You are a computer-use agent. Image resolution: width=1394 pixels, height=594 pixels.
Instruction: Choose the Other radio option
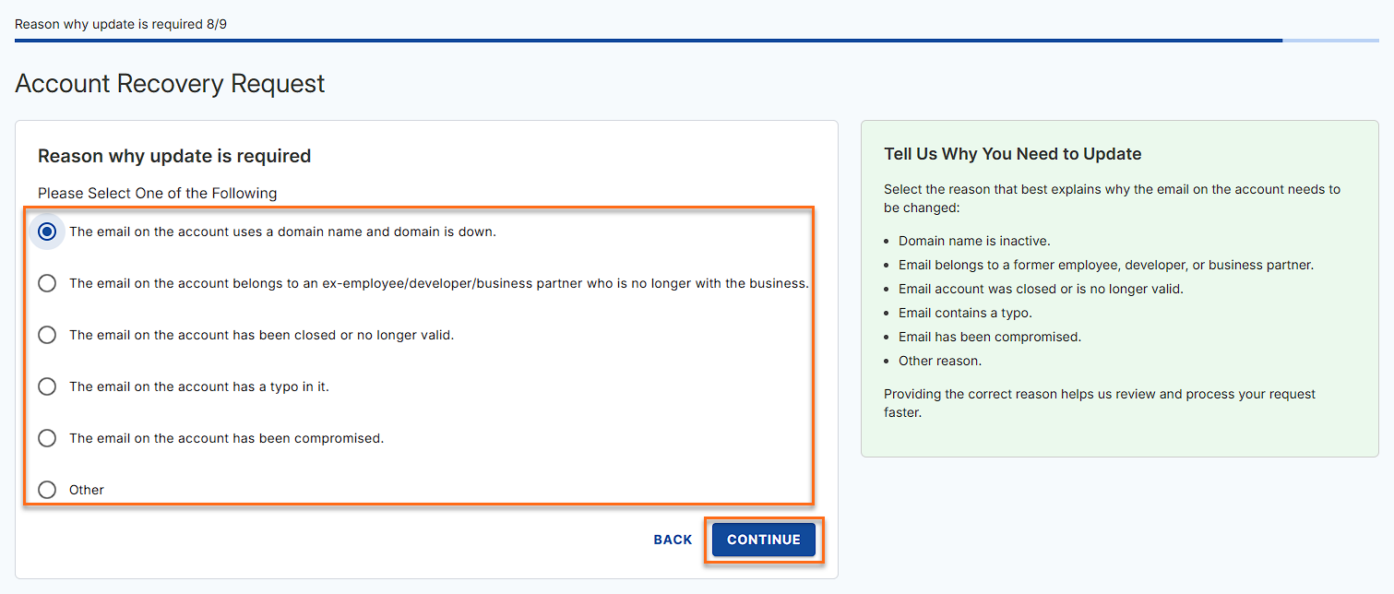tap(47, 490)
